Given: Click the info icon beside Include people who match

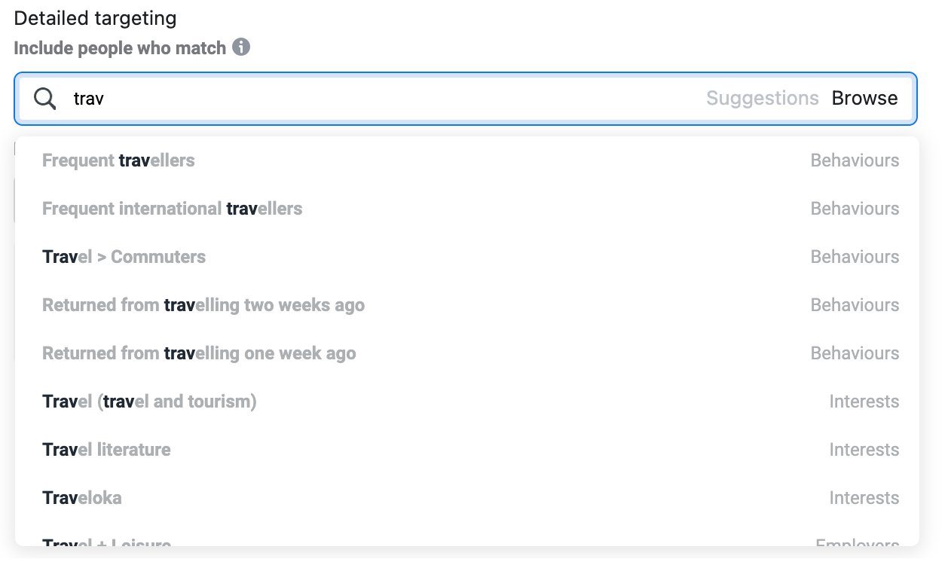Looking at the screenshot, I should click(x=241, y=47).
